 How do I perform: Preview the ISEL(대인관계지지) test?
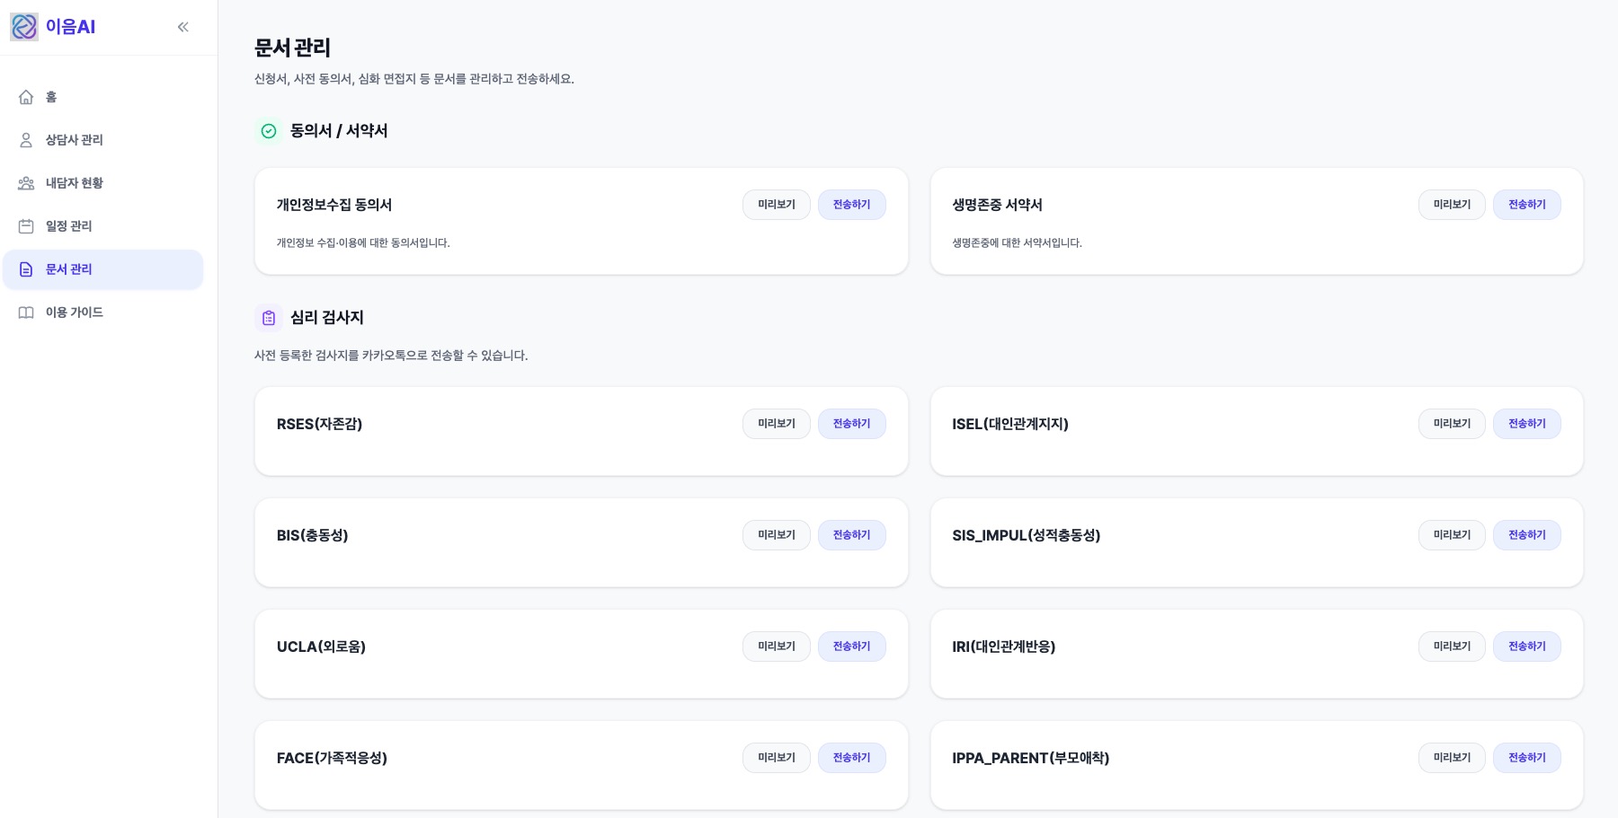[x=1452, y=424]
